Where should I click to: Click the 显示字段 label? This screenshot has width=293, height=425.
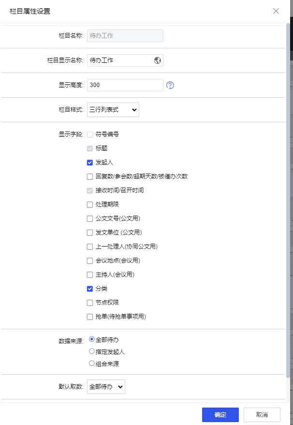pos(71,134)
